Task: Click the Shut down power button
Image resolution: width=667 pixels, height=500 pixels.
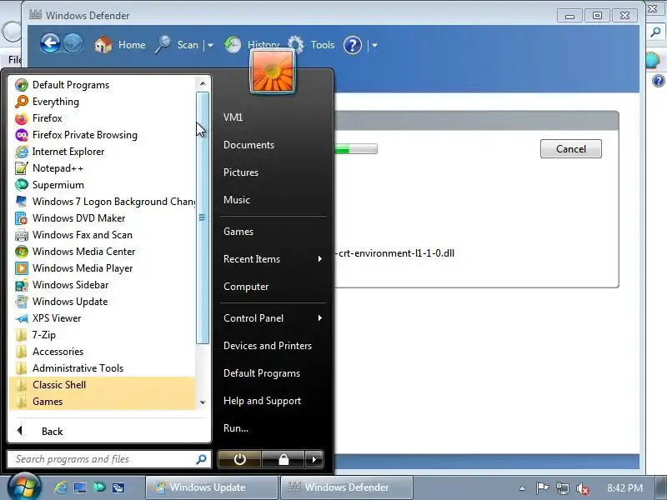Action: tap(239, 459)
